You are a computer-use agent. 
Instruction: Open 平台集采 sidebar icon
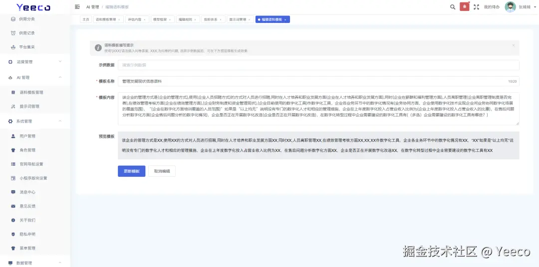(13, 47)
